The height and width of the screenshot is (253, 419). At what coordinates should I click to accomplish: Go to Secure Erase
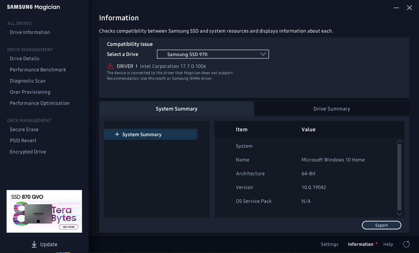coord(24,130)
